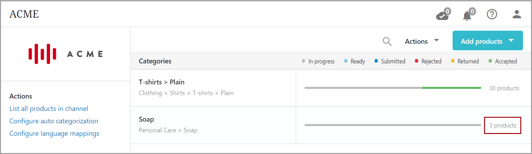Open the cloud sync status icon
This screenshot has height=154, width=532.
coord(443,15)
